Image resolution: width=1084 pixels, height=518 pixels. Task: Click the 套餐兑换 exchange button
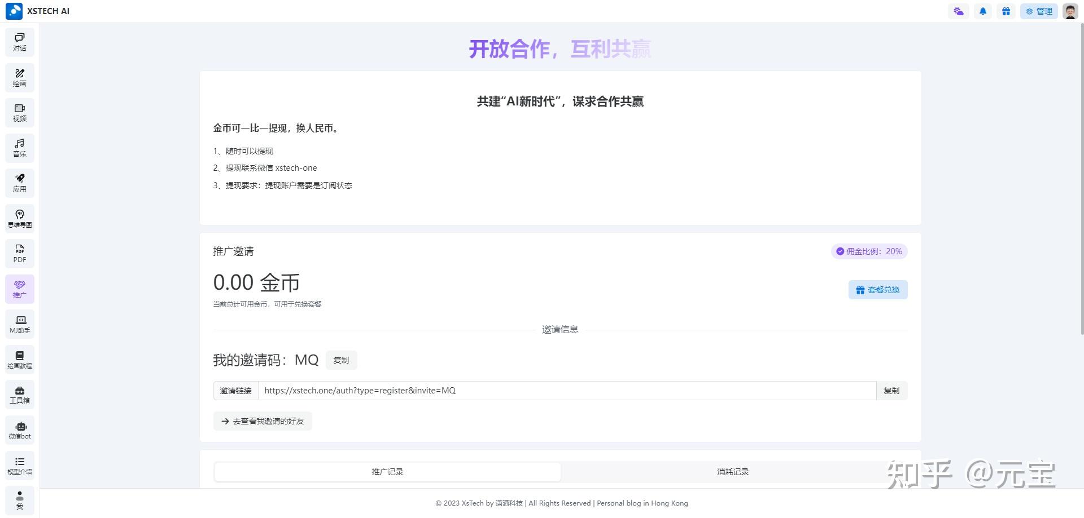pos(877,289)
